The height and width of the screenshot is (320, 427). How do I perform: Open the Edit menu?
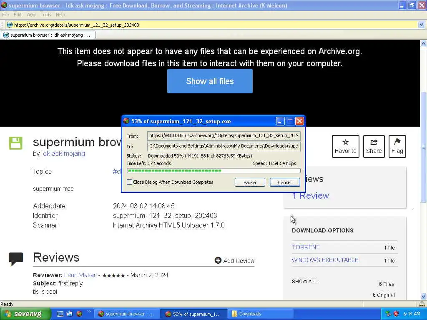18,15
